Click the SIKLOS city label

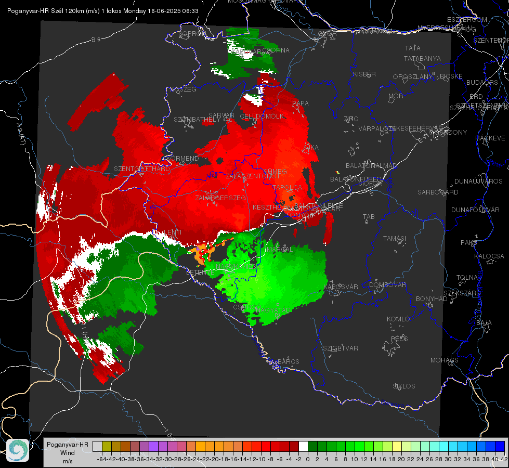[x=404, y=386]
